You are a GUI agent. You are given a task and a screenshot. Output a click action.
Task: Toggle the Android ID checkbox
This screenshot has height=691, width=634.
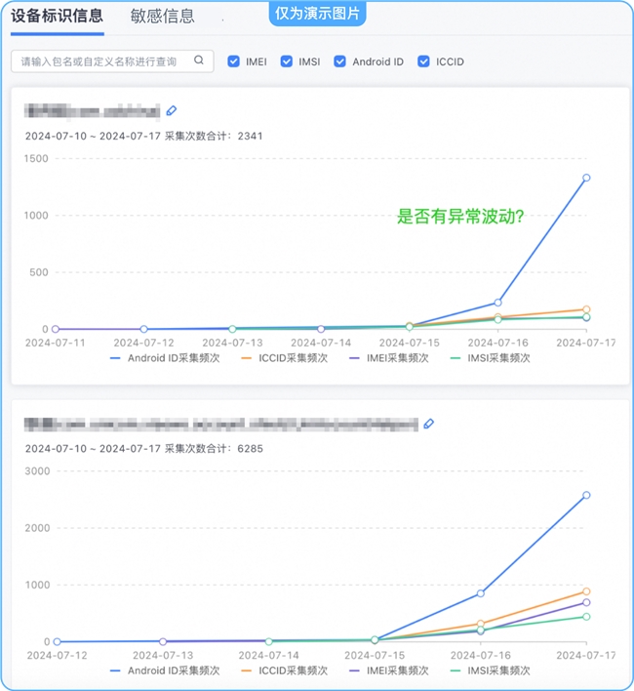pos(339,61)
